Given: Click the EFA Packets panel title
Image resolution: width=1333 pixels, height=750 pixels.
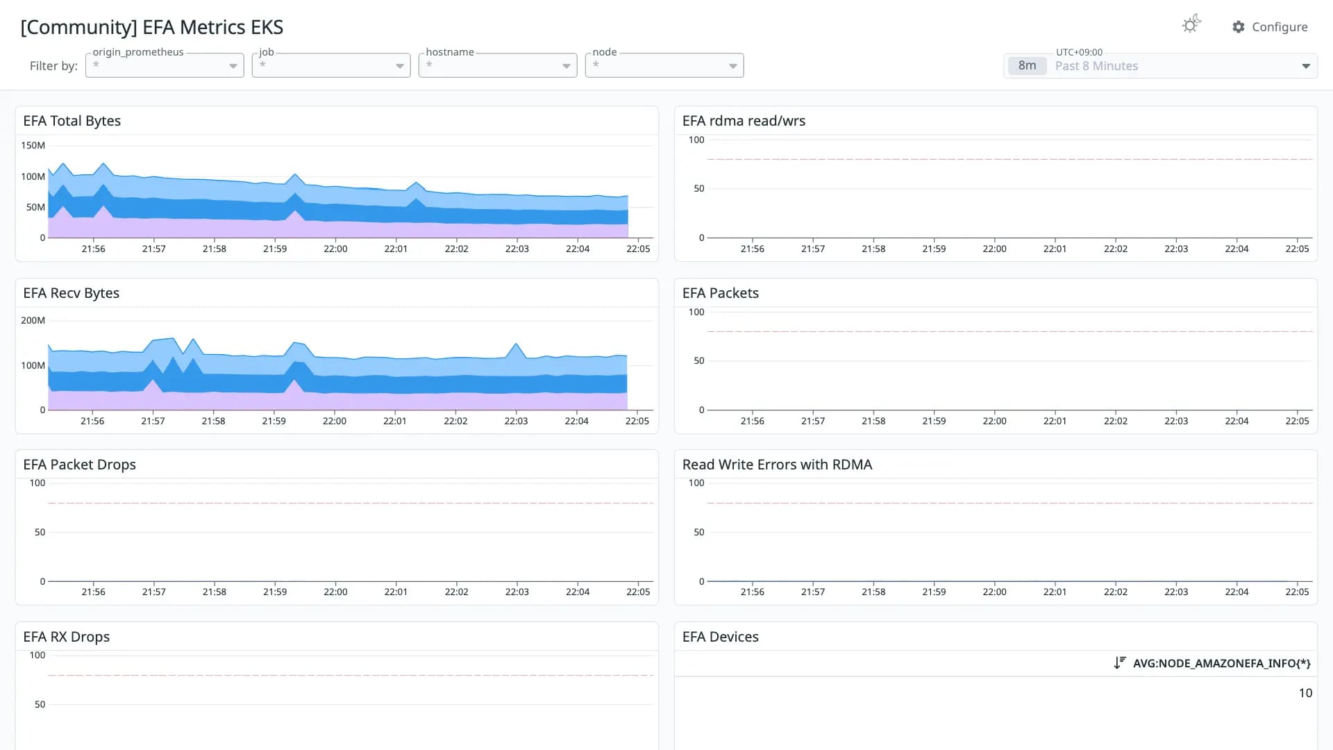Looking at the screenshot, I should tap(721, 293).
